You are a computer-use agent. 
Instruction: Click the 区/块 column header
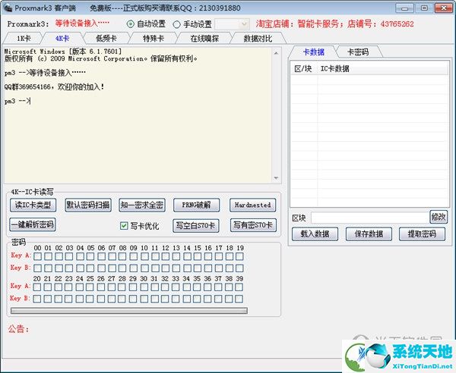tap(303, 69)
